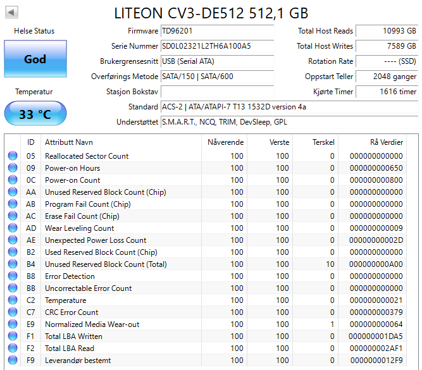The width and height of the screenshot is (422, 370).
Task: Click the 33 °C temperature button
Action: [35, 114]
